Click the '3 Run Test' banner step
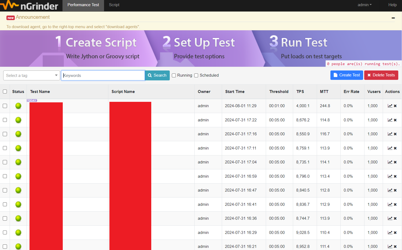This screenshot has height=250, width=402. pos(306,48)
